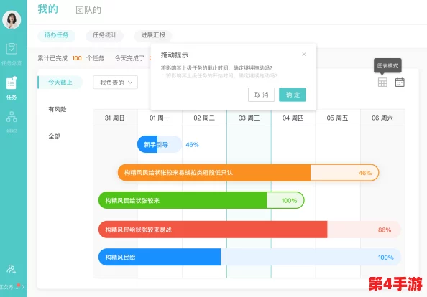Close the 拖动提示 dialog
Image resolution: width=427 pixels, height=297 pixels.
(304, 55)
